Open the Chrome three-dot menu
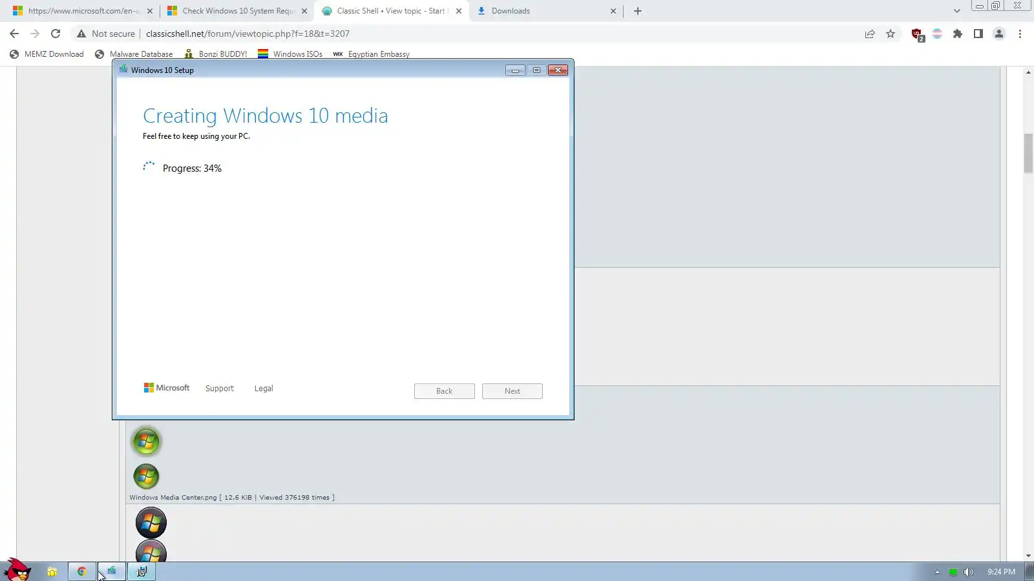This screenshot has height=581, width=1034. coord(1020,34)
